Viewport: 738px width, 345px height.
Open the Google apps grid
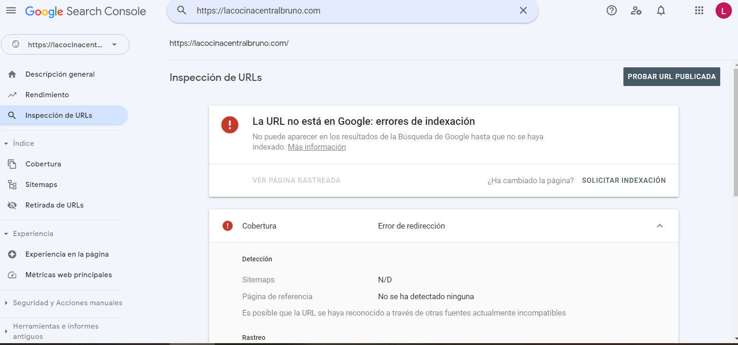699,10
